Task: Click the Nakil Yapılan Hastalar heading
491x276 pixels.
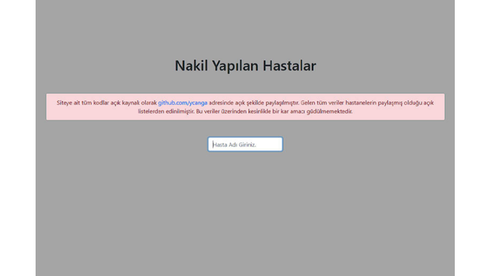Action: pyautogui.click(x=245, y=66)
